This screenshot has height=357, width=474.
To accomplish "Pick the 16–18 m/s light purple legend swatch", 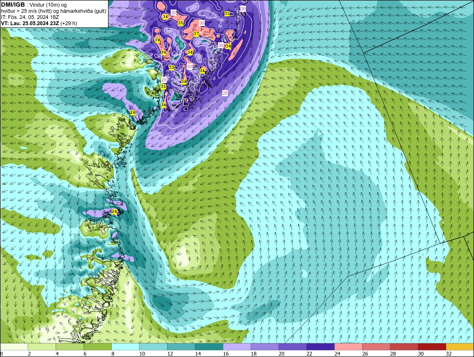I will [237, 347].
